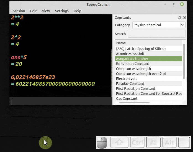Open the Category dropdown Physico-chemical
The image size is (193, 152).
coord(159,25)
